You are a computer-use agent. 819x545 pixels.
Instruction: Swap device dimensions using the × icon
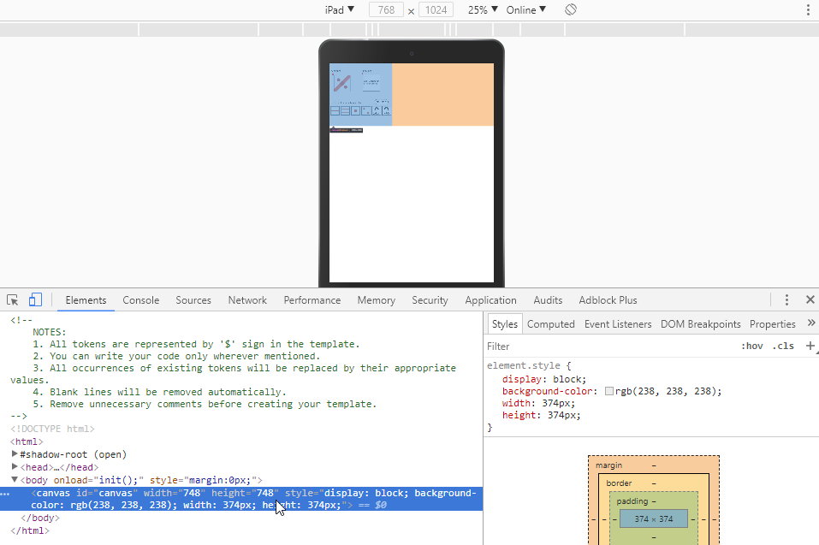pos(409,9)
